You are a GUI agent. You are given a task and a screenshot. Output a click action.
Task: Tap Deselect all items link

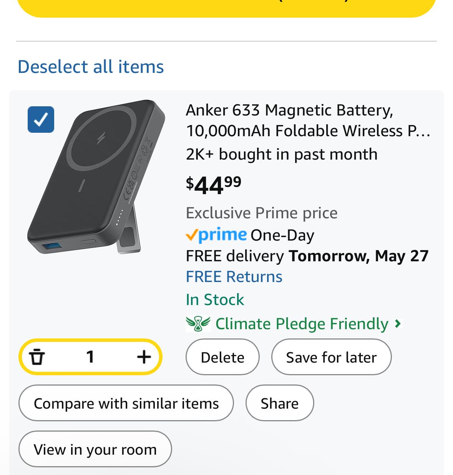tap(91, 66)
